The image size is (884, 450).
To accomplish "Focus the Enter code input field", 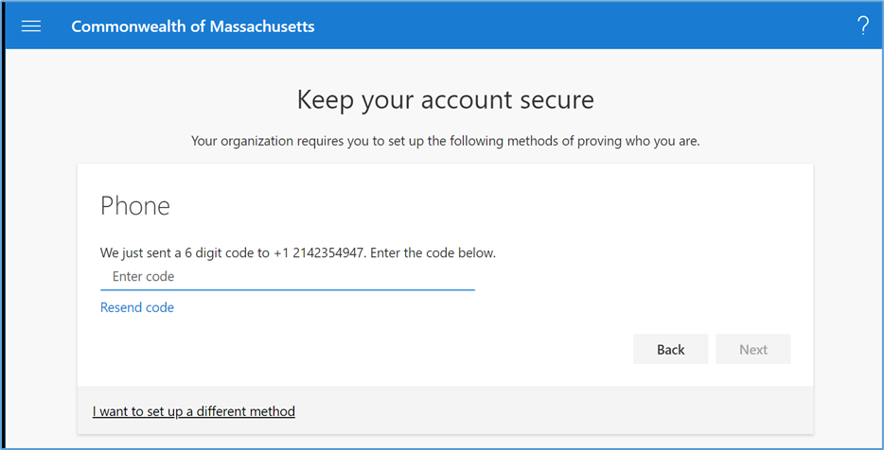I will [x=287, y=277].
